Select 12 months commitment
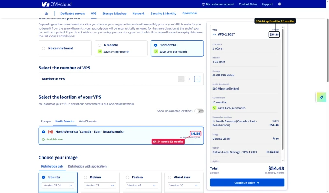The height and width of the screenshot is (193, 329). (x=177, y=48)
